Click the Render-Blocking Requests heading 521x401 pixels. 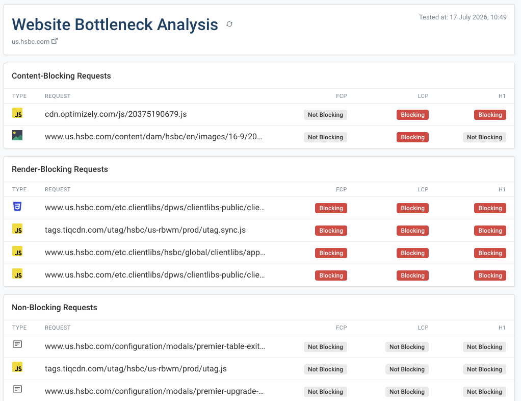60,169
